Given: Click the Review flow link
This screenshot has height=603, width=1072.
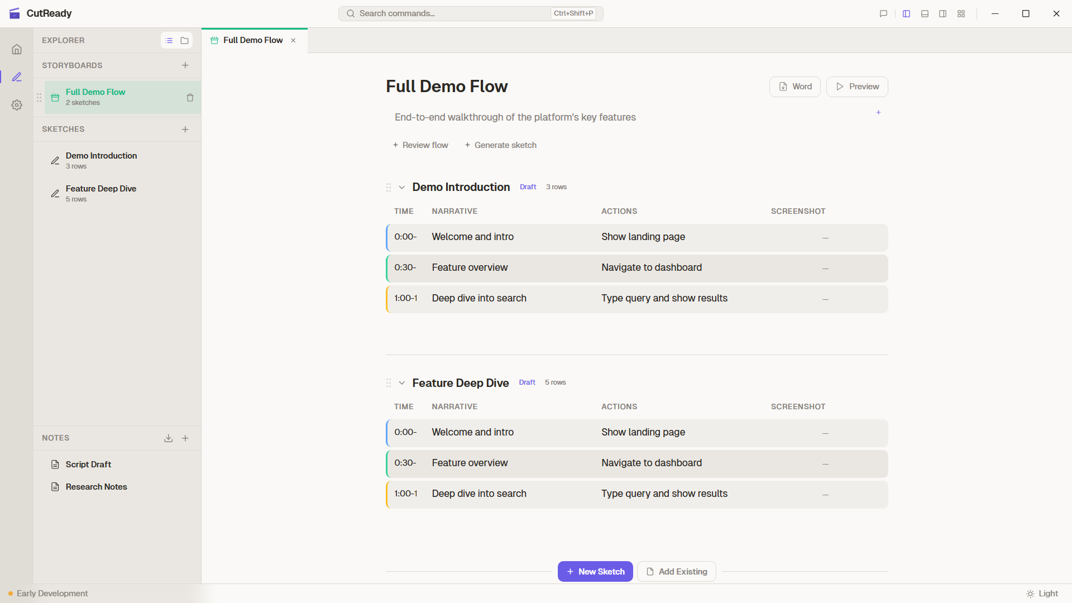Looking at the screenshot, I should (x=421, y=145).
